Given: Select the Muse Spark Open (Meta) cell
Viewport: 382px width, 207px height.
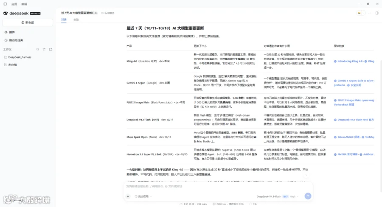Looking at the screenshot, I should [149, 137].
